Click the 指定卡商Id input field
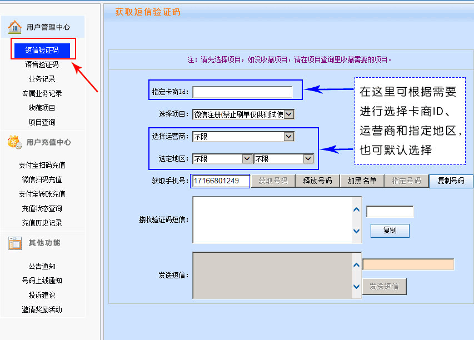 tap(242, 92)
